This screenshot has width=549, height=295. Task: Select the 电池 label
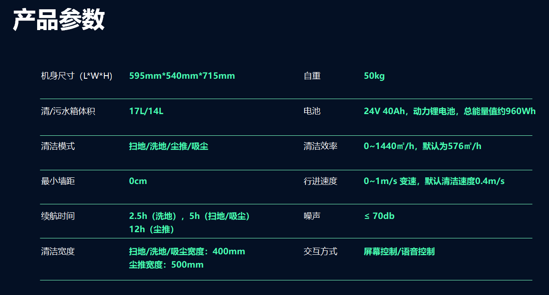click(312, 111)
